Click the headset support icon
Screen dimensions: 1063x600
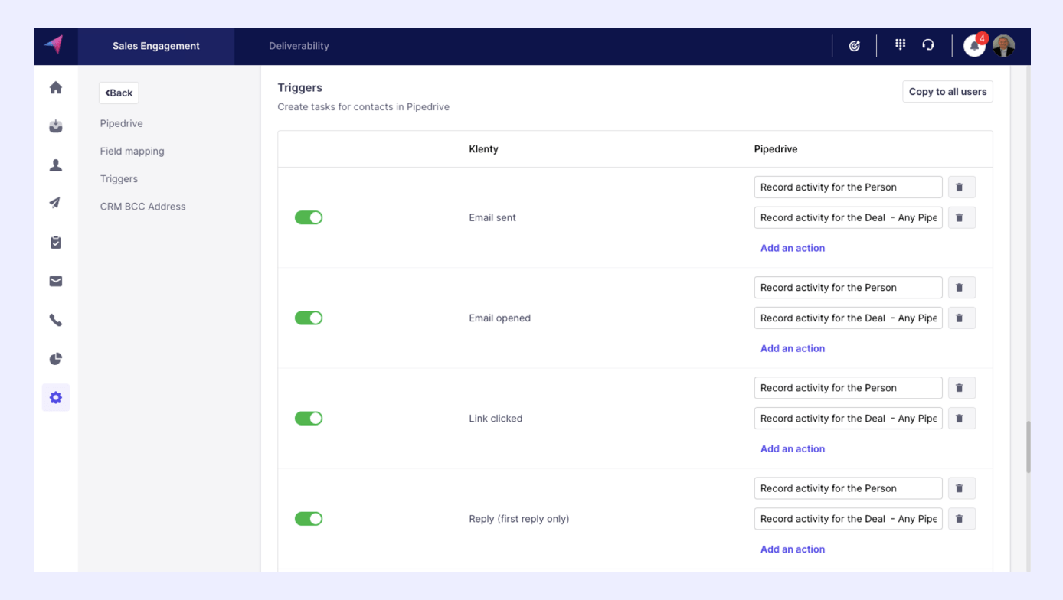click(928, 45)
